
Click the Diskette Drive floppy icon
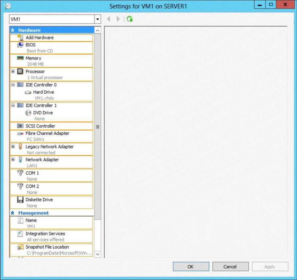(x=20, y=200)
